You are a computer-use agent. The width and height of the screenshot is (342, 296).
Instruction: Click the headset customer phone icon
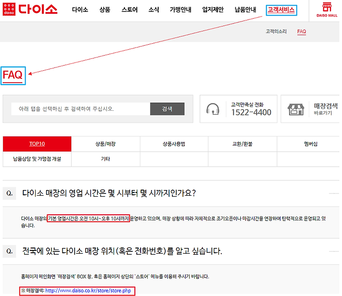pyautogui.click(x=213, y=109)
